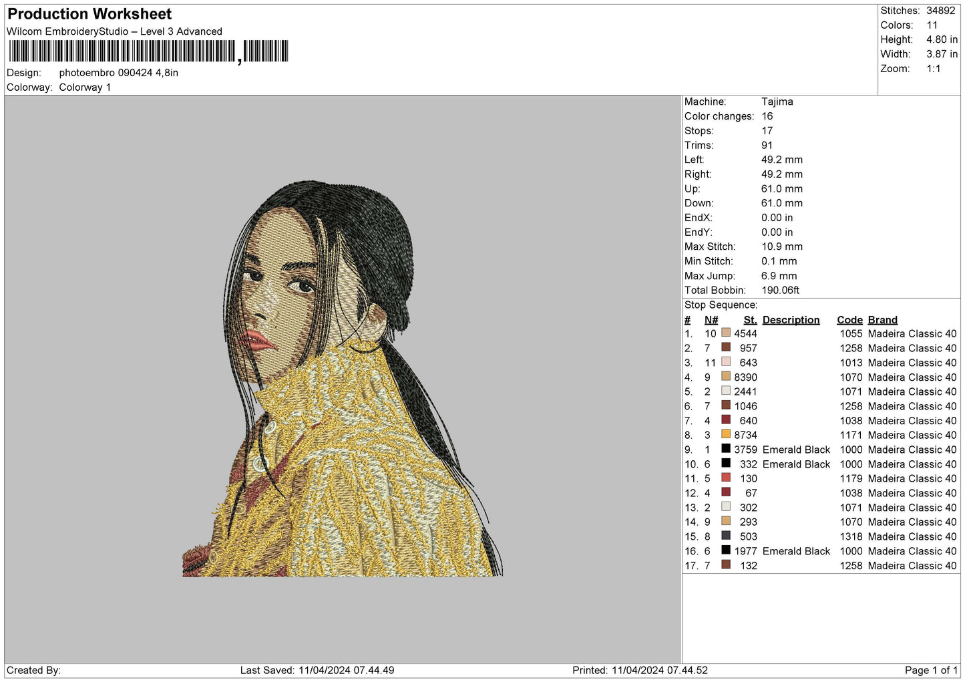Click code 1318 in stop row 15

(x=851, y=536)
